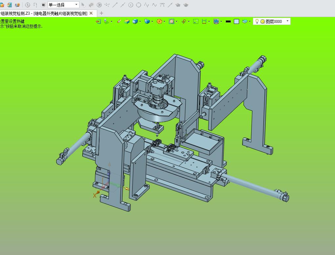Expand the datum plane icon dropdown arrow
Screen dimensions: 335x255
112,21
